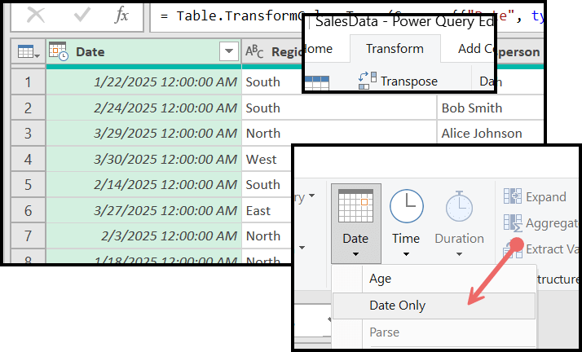Select the Bob Smith cell
This screenshot has height=352, width=582.
tap(472, 108)
